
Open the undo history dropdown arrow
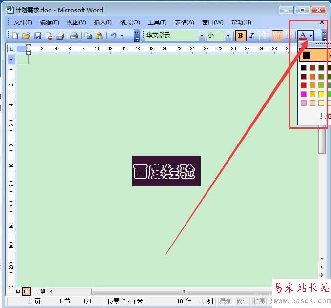[122, 36]
